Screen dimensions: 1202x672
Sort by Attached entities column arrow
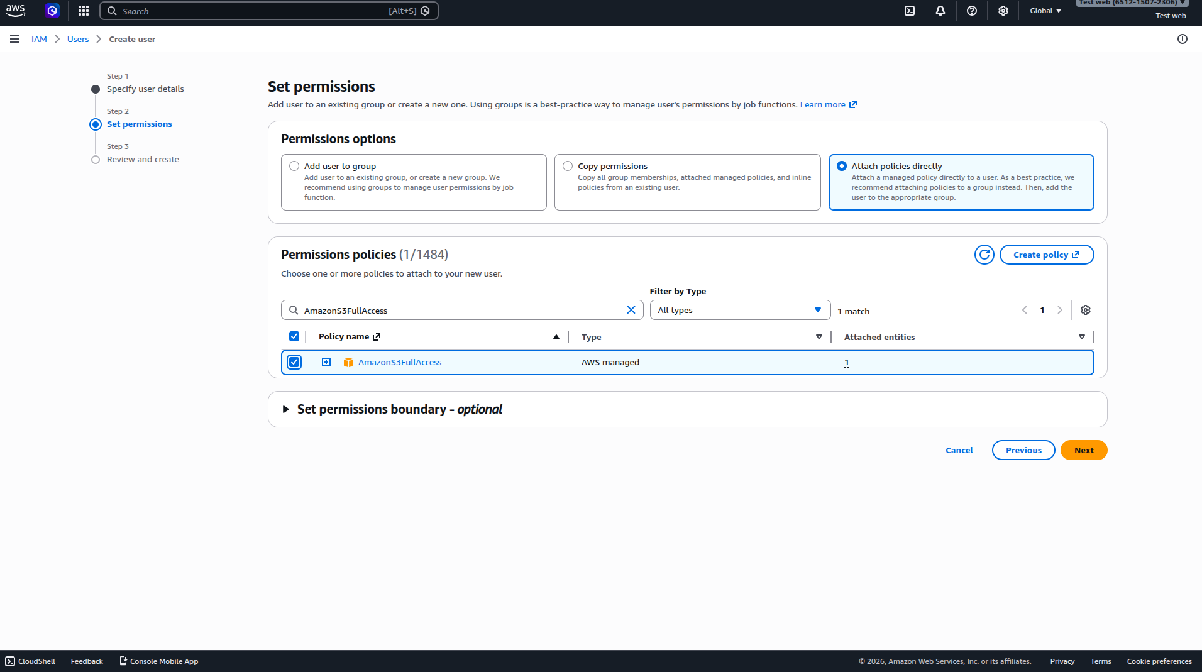click(x=1082, y=337)
